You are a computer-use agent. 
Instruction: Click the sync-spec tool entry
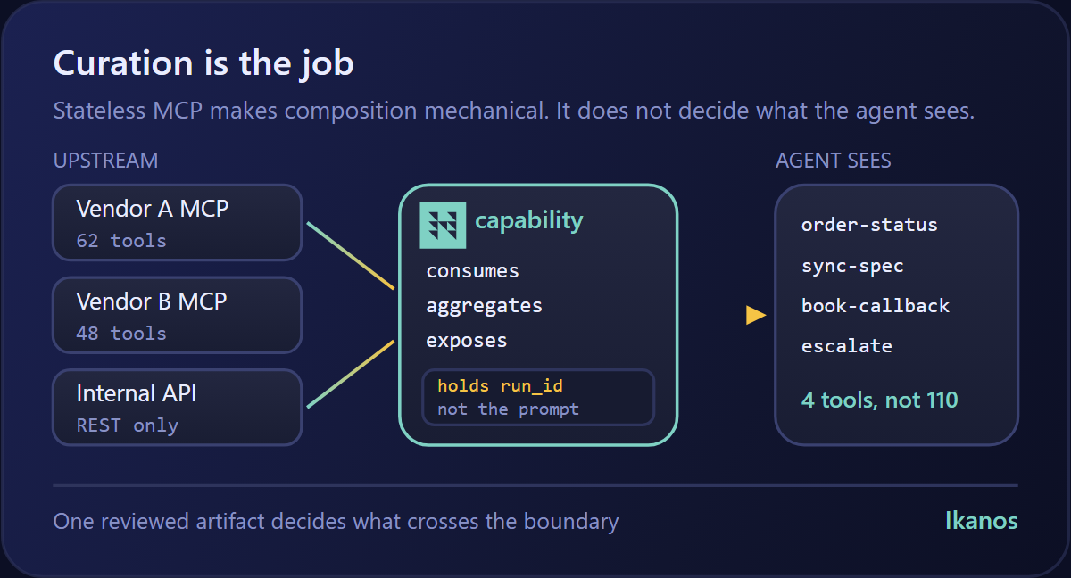(x=852, y=266)
